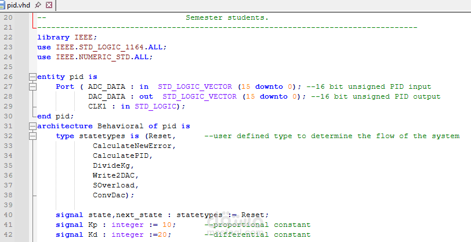Close the pid.vhd tab with the X
This screenshot has height=242, width=471.
[49, 5]
